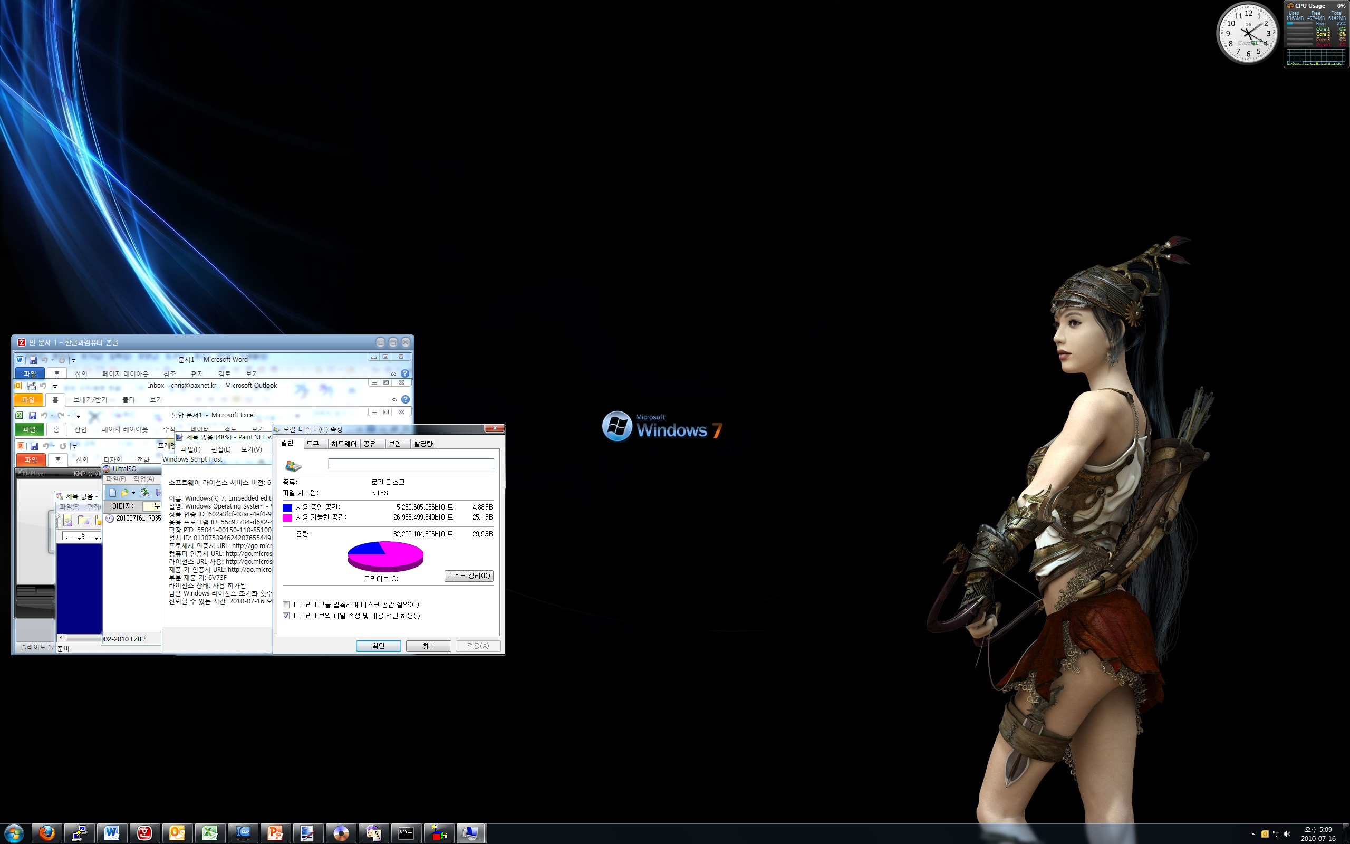Open Outlook's 보내기/받기 ribbon tab
1350x844 pixels.
pyautogui.click(x=90, y=400)
